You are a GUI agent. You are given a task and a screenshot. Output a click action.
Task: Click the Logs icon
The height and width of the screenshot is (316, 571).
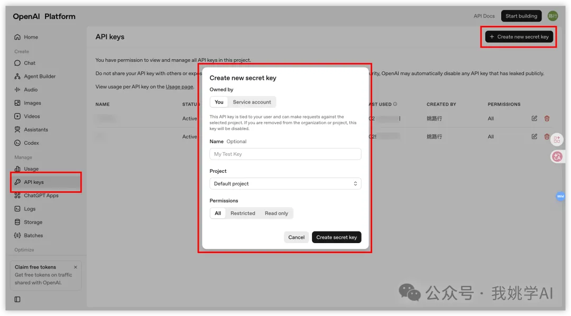[x=17, y=209]
